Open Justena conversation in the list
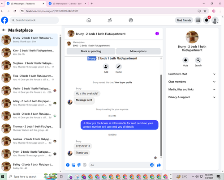This screenshot has width=224, height=180. [x=29, y=141]
